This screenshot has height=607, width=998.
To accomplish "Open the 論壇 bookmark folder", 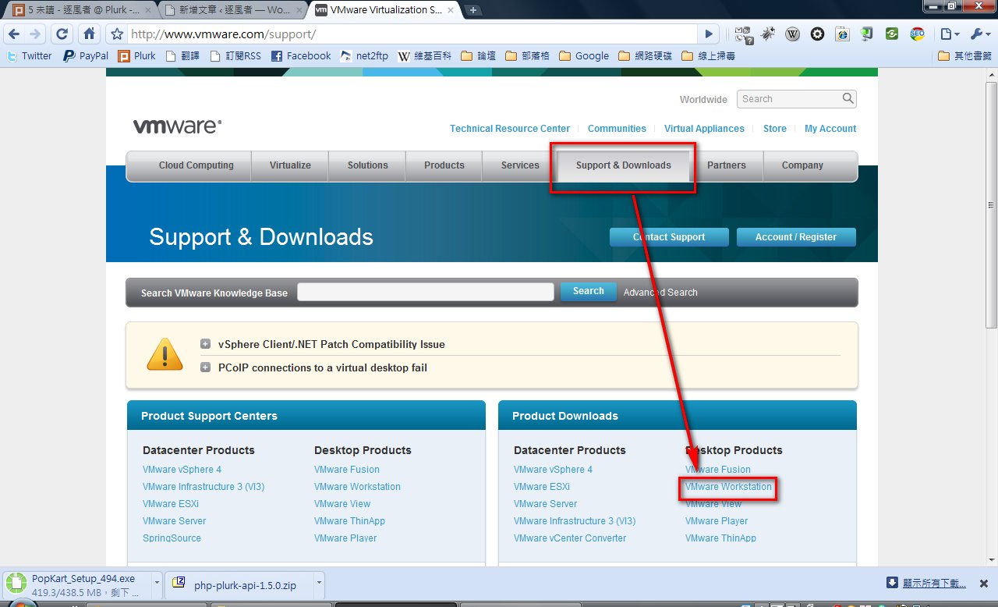I will 479,56.
